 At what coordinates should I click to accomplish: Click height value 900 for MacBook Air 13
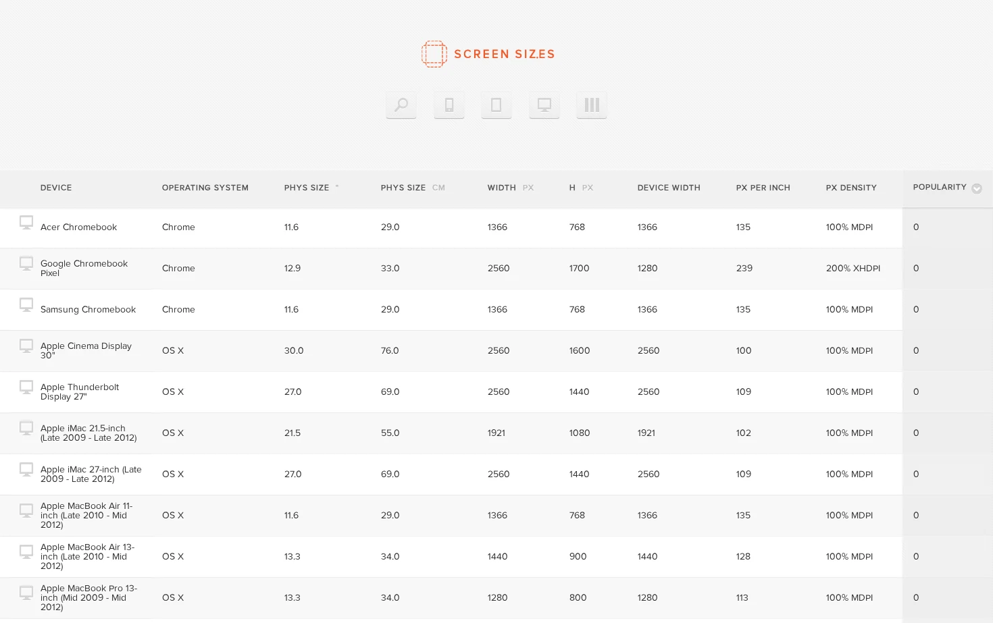pyautogui.click(x=578, y=556)
